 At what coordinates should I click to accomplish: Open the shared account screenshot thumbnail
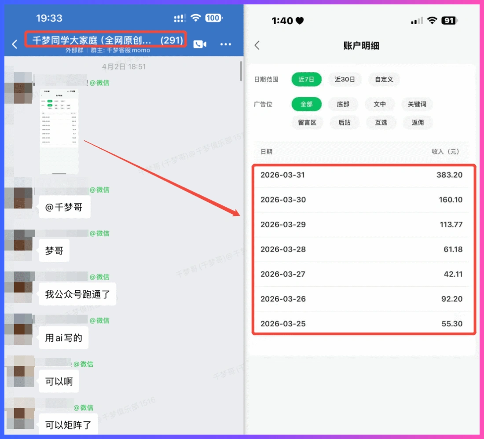(x=59, y=132)
